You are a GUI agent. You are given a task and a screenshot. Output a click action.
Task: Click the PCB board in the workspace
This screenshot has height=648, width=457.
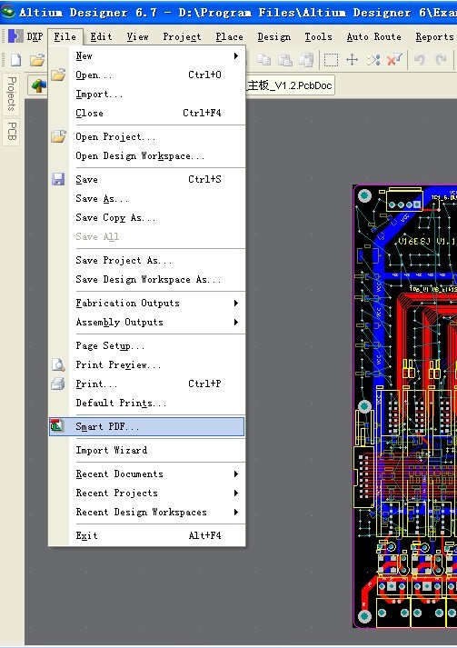(x=405, y=405)
